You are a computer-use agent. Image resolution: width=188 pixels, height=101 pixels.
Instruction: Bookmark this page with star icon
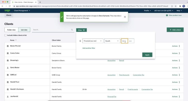click(176, 6)
